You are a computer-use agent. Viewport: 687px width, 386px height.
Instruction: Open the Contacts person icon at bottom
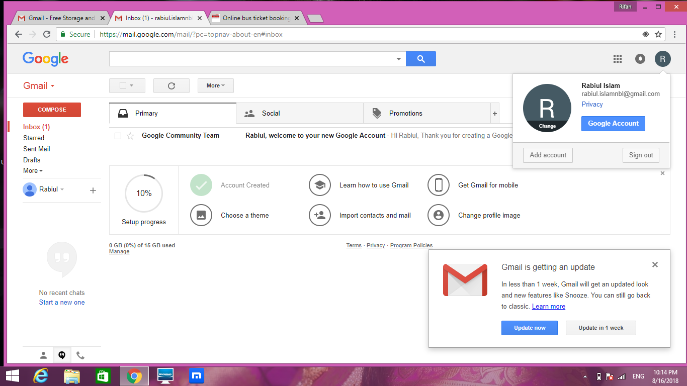point(43,355)
